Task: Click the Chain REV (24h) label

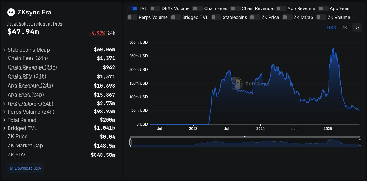Action: point(27,76)
